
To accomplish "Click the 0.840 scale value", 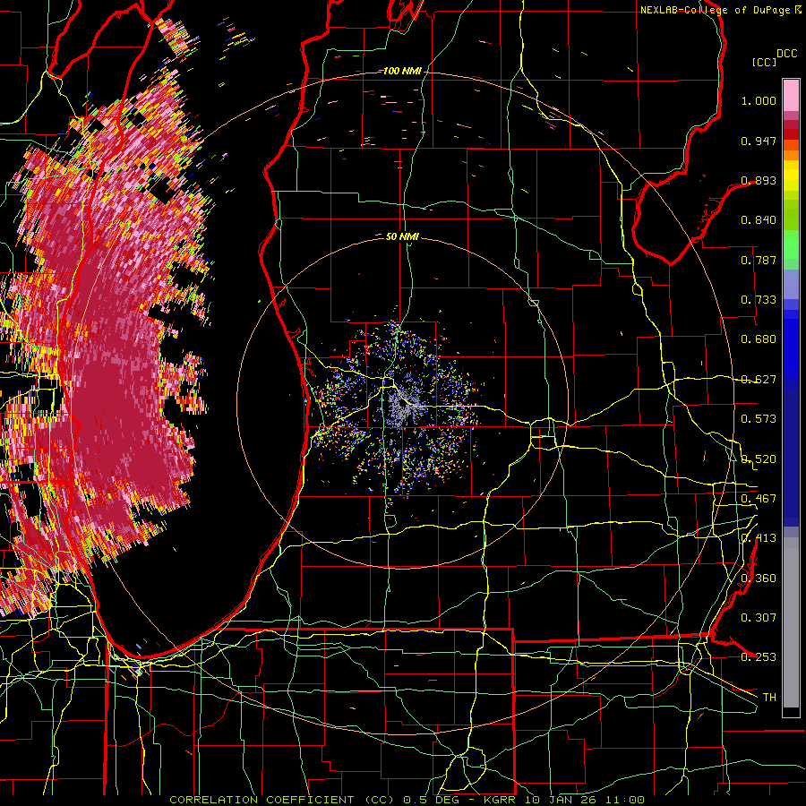I will coord(759,220).
